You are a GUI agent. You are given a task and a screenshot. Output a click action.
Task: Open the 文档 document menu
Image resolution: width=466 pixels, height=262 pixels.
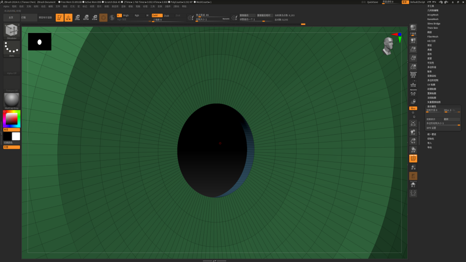[x=29, y=6]
